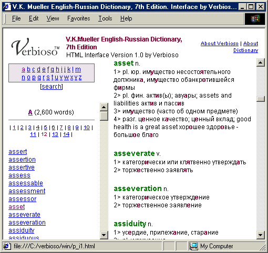
Task: Select letter z in the alphabet index
Action: click(x=80, y=77)
